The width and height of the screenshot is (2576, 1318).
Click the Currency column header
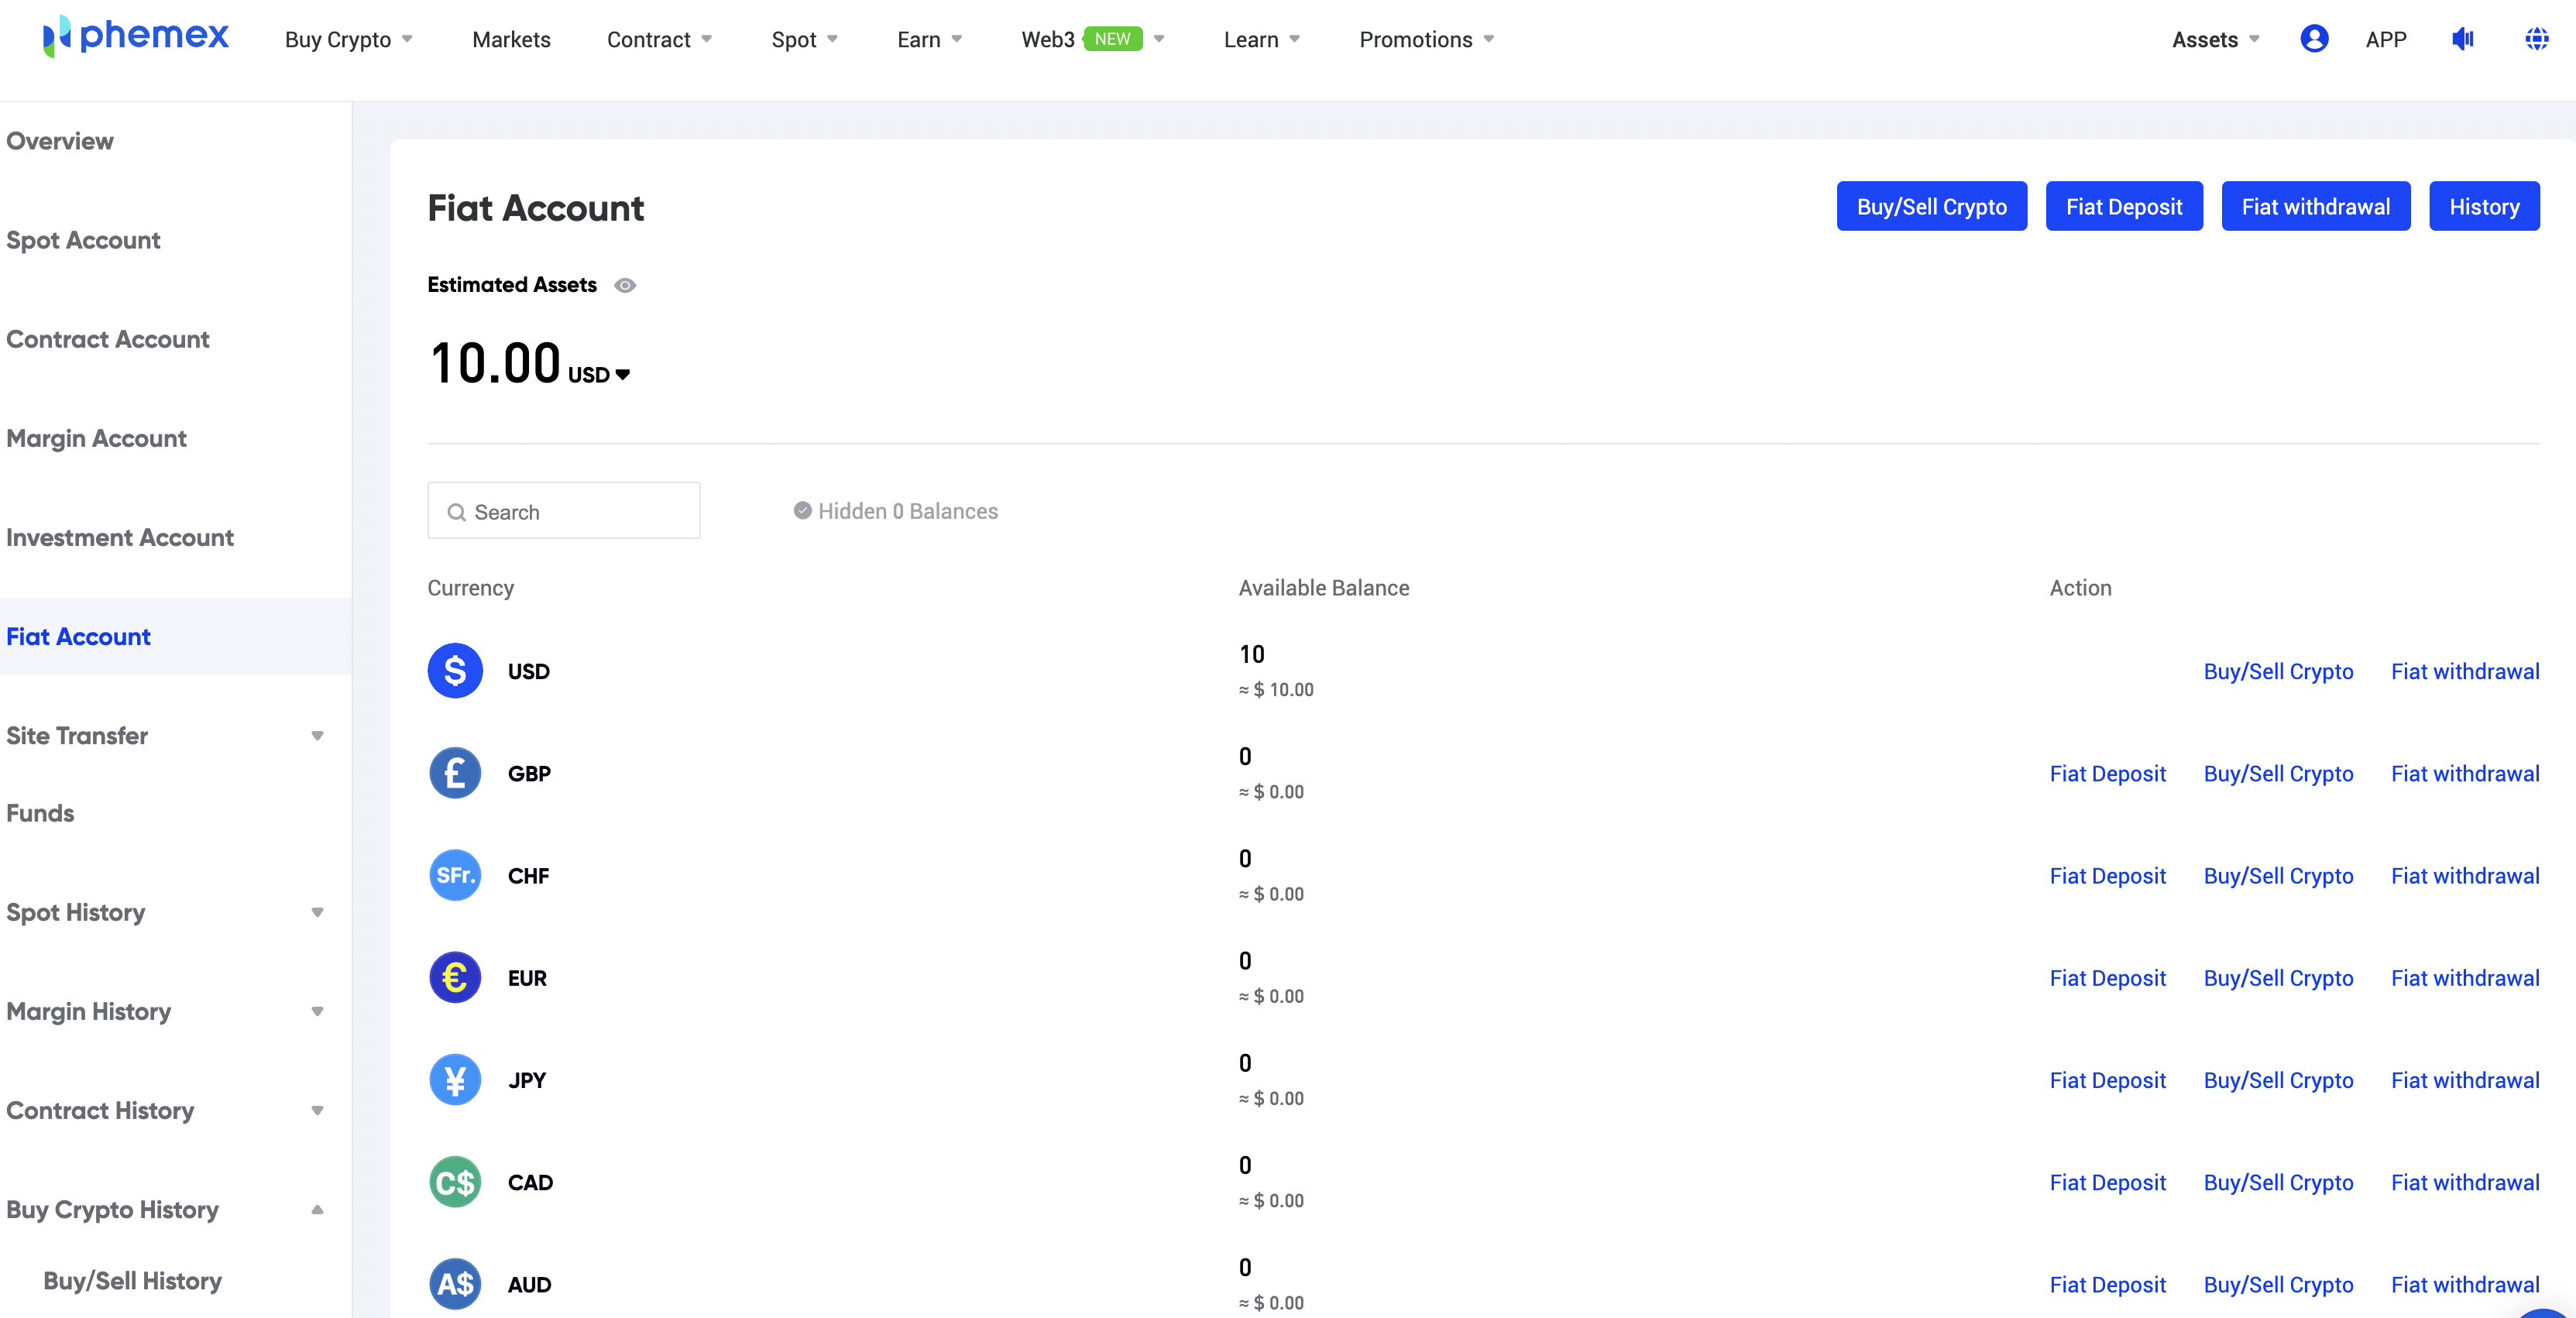(470, 588)
